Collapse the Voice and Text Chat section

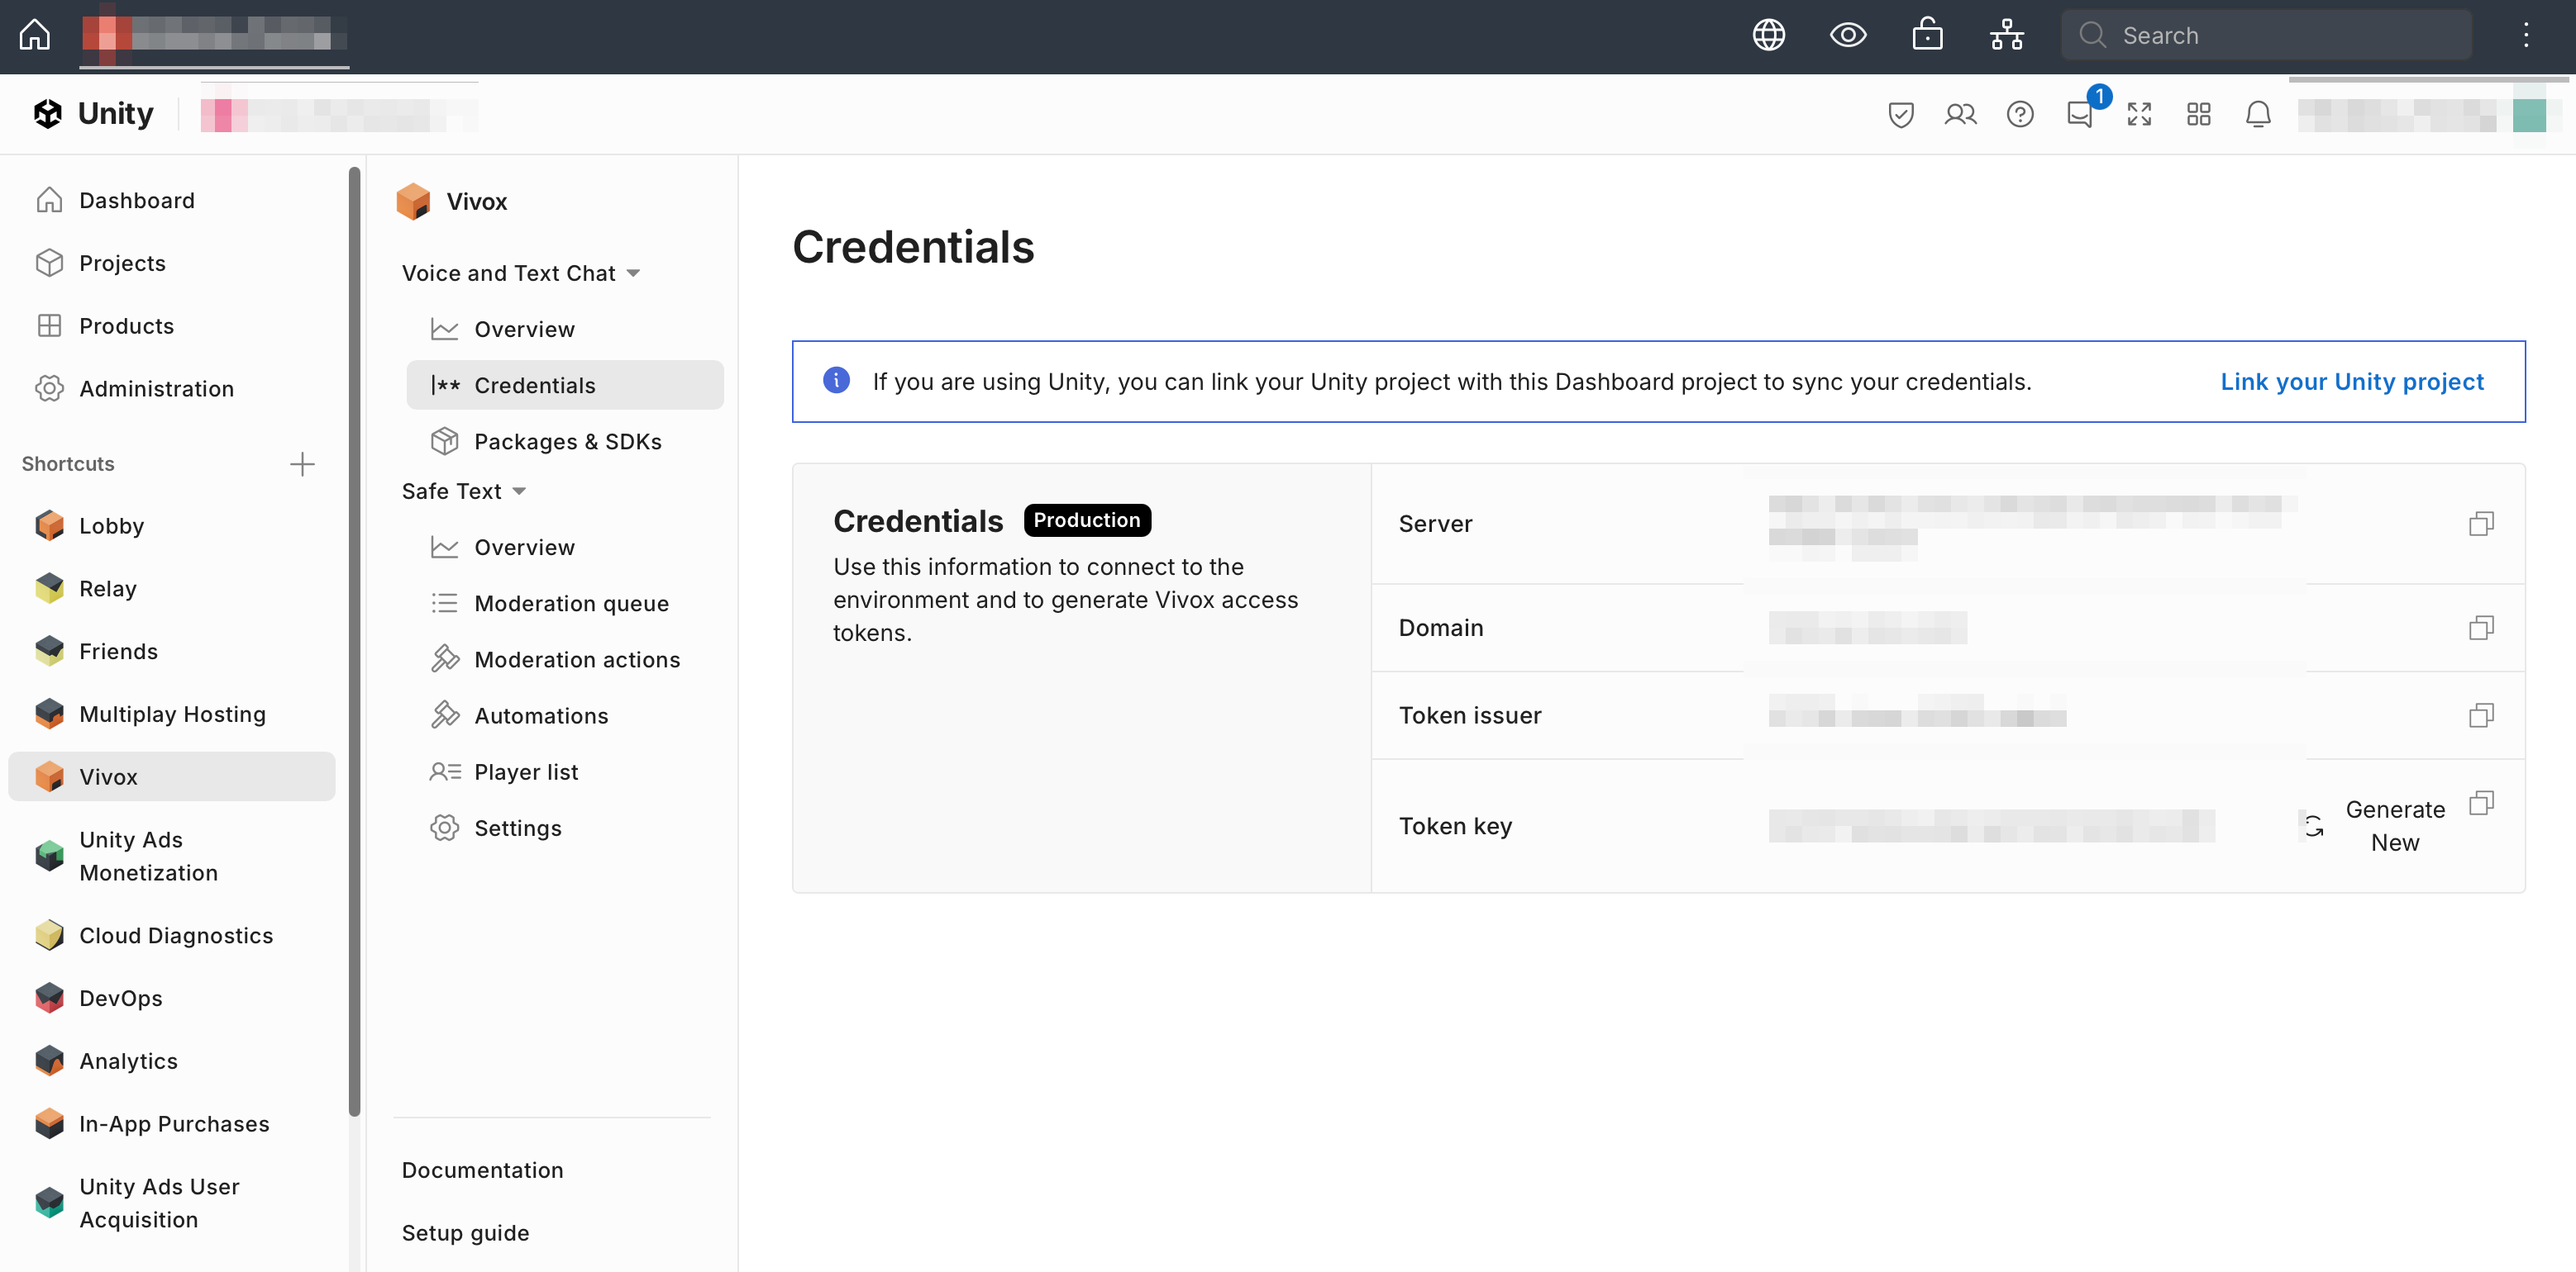(634, 272)
